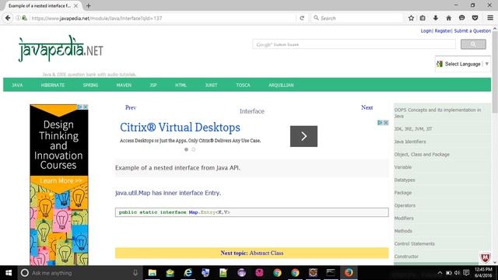Open Object, Class and Package sidebar topic
The image size is (498, 280).
(422, 154)
